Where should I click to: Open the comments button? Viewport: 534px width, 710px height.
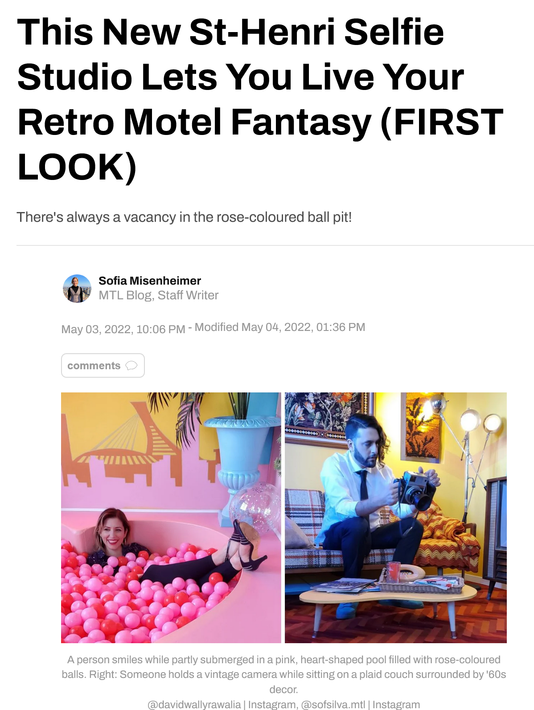click(x=103, y=366)
